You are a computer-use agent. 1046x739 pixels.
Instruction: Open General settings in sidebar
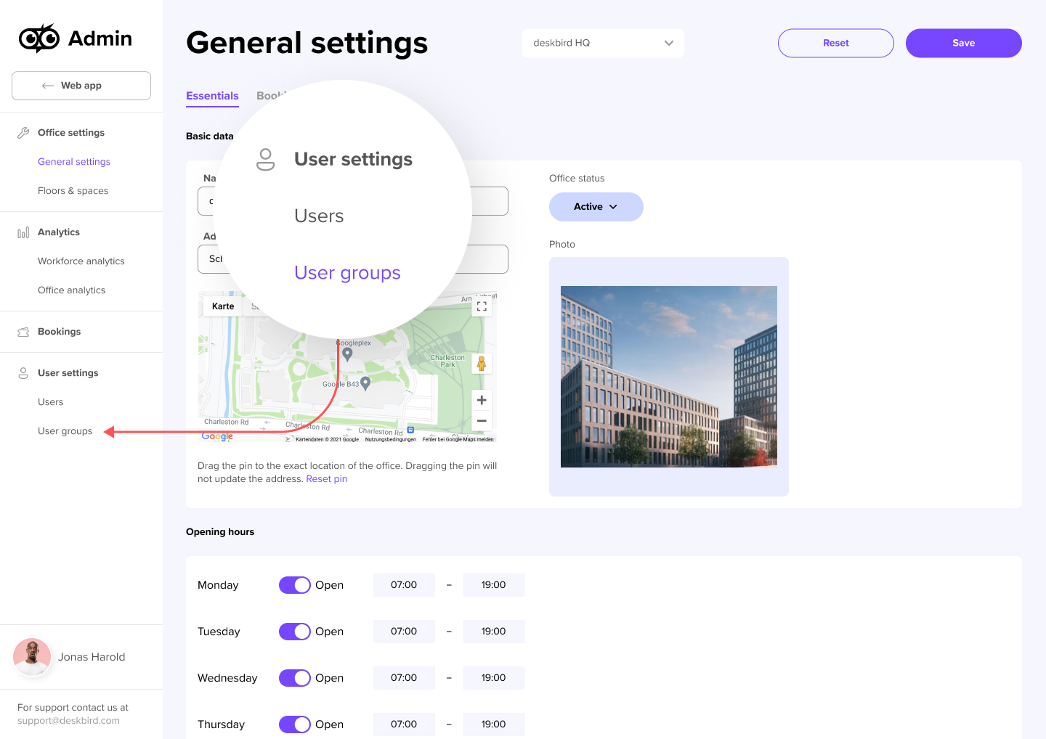74,162
